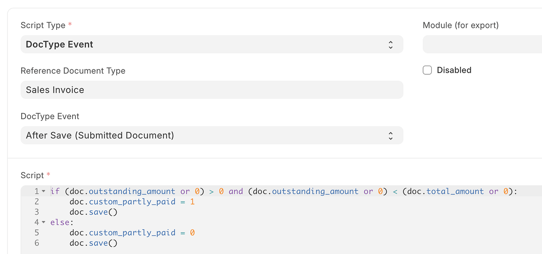Open the Script Type dropdown

[212, 44]
